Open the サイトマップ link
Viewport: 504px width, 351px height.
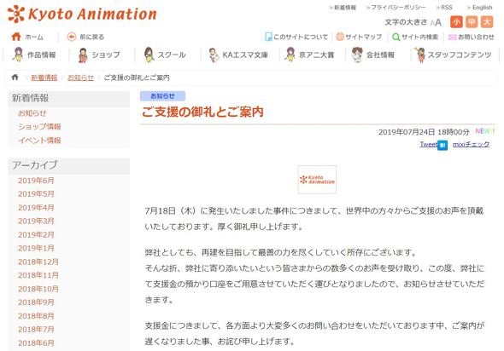(x=359, y=37)
